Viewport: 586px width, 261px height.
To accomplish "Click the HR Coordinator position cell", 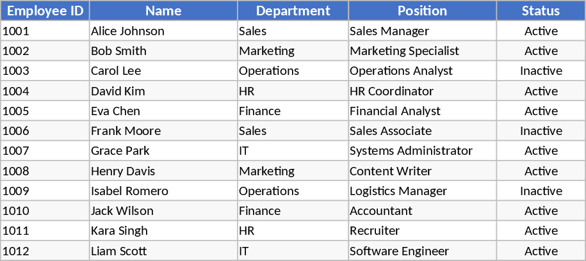I will pyautogui.click(x=391, y=91).
